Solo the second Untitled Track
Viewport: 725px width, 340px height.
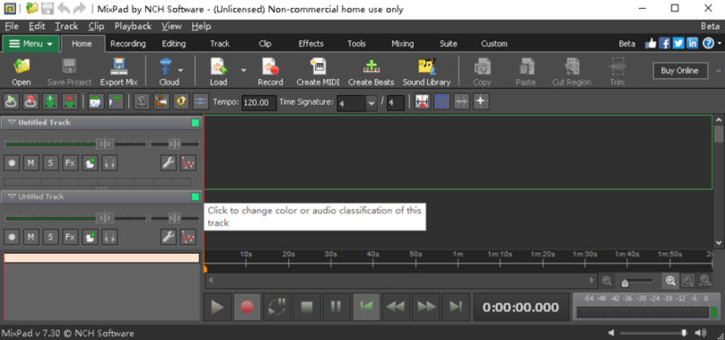tap(50, 237)
